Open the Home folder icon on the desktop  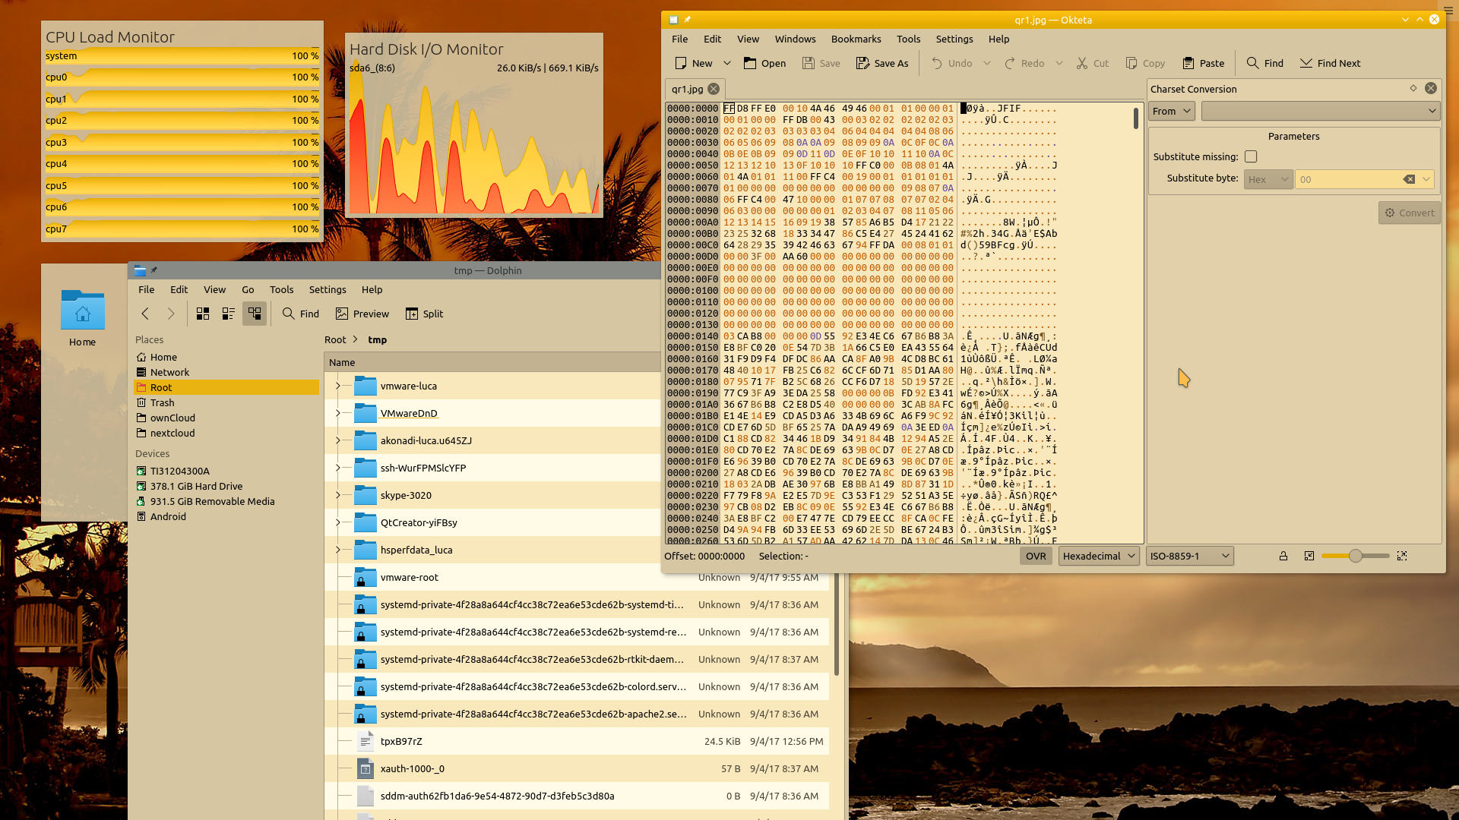pos(82,317)
